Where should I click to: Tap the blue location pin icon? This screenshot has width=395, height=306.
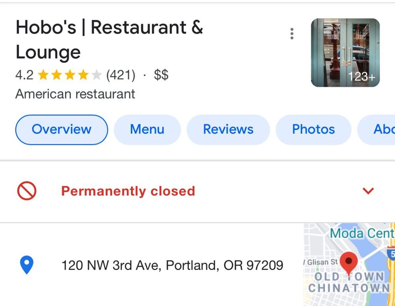pyautogui.click(x=27, y=265)
